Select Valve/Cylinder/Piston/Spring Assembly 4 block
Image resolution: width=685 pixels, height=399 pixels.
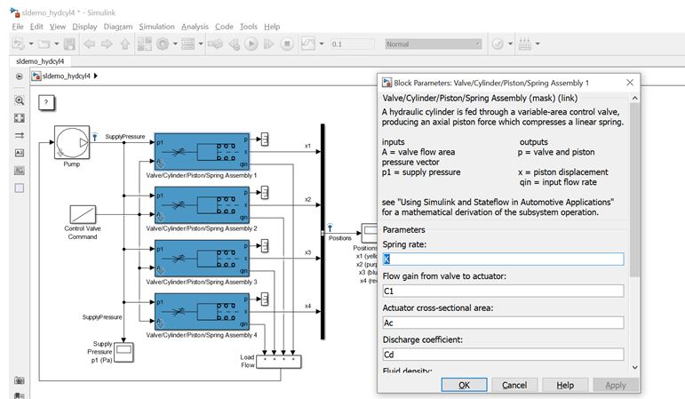click(202, 311)
